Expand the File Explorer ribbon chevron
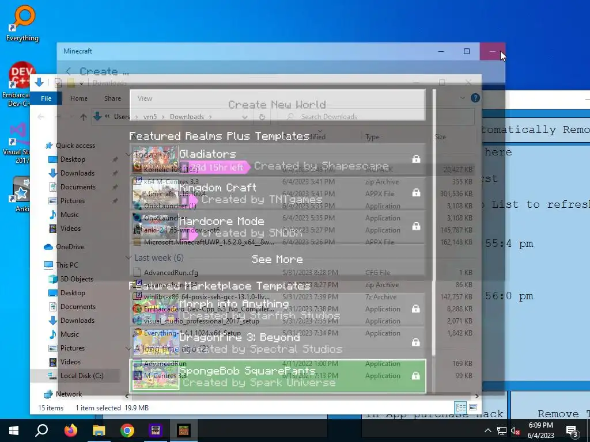This screenshot has height=442, width=590. click(463, 98)
